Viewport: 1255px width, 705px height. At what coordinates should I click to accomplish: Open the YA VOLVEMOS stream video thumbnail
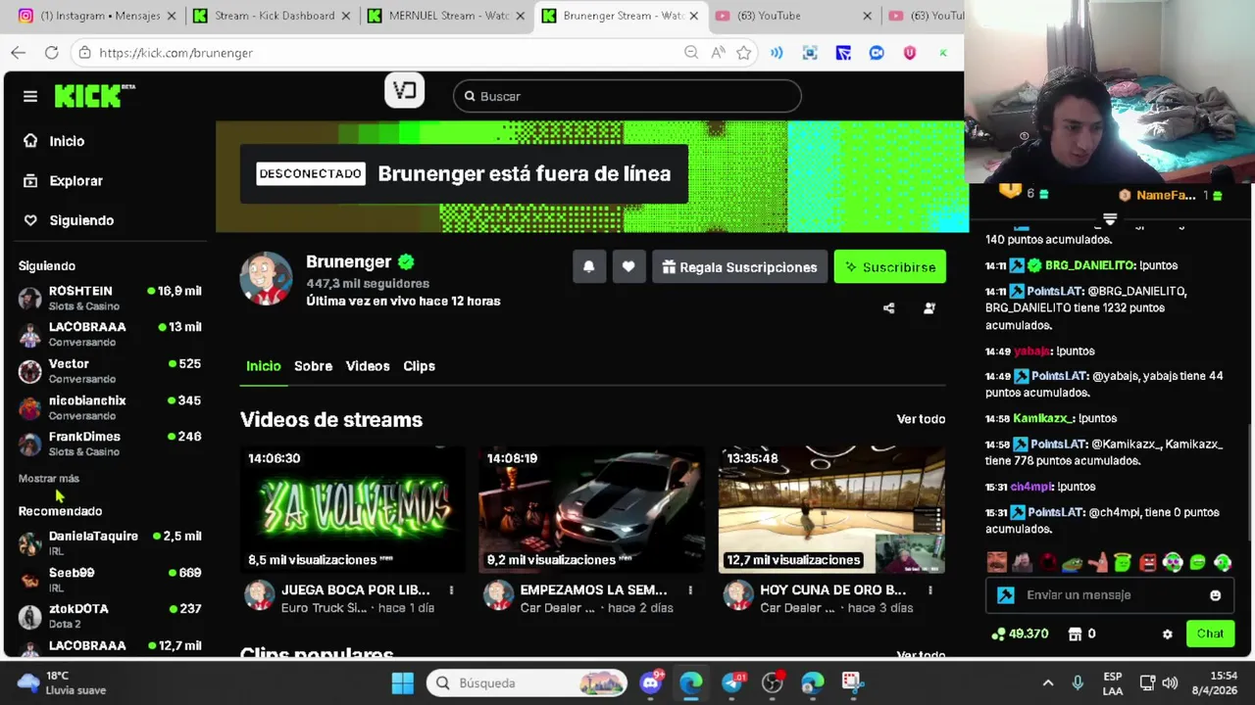tap(353, 509)
